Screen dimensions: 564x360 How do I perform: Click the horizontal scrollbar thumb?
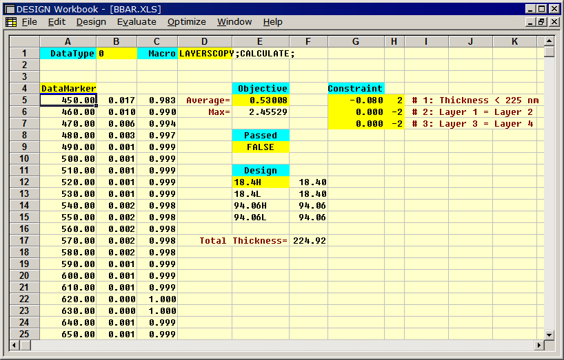coord(26,346)
